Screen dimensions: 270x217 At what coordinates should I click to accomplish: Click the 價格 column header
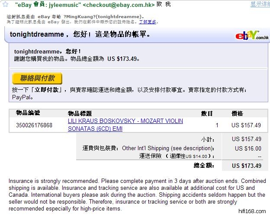click(237, 113)
